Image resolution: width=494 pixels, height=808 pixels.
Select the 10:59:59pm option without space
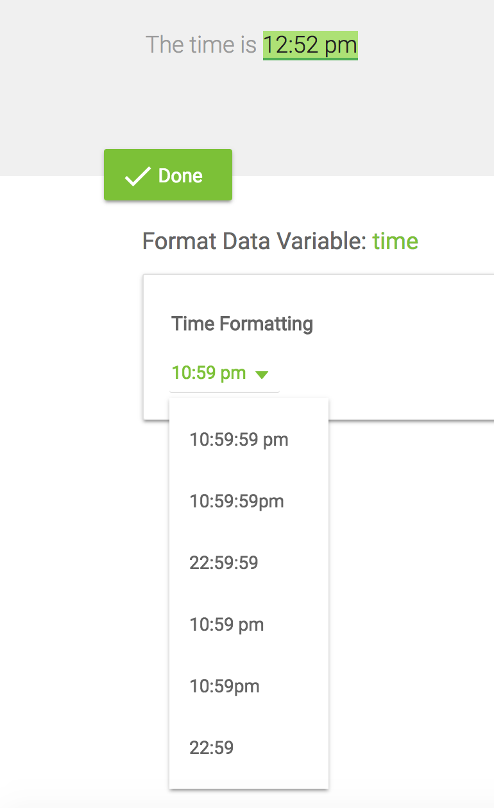click(236, 502)
